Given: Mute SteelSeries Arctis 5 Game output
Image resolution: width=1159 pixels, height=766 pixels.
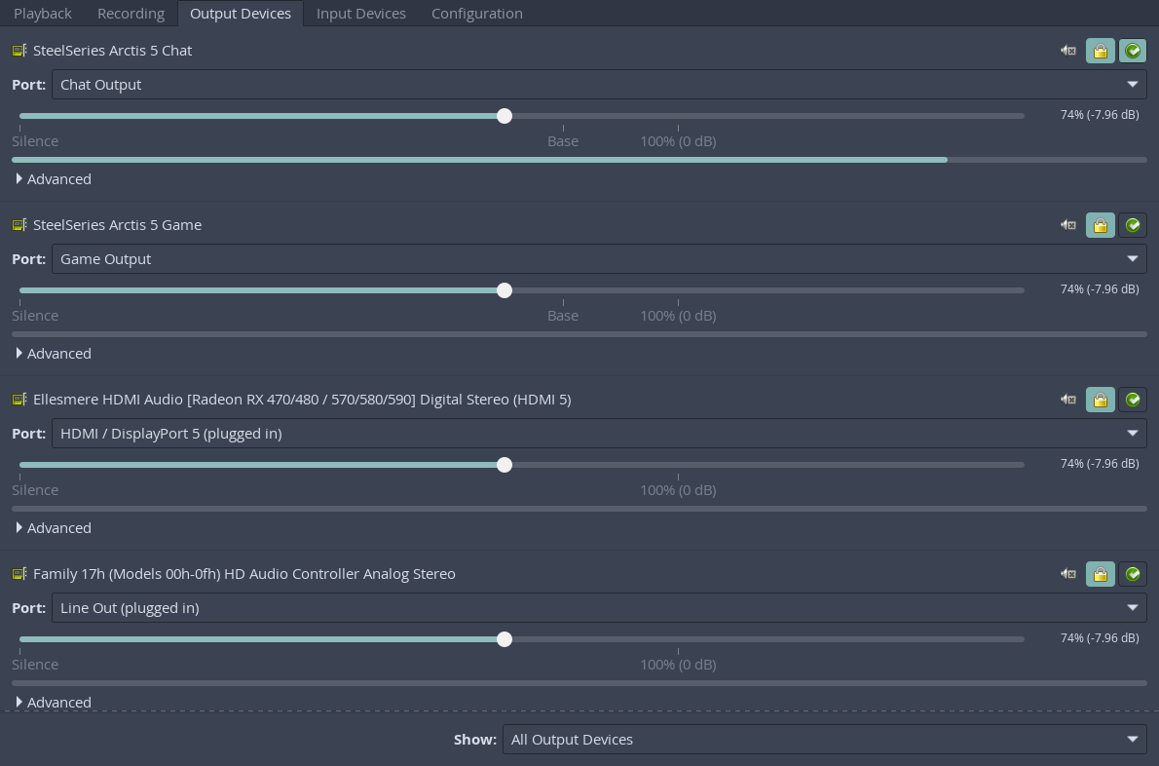Looking at the screenshot, I should pos(1068,225).
